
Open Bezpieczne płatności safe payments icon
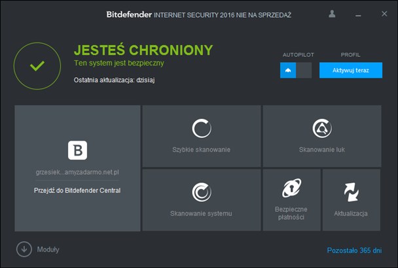291,188
